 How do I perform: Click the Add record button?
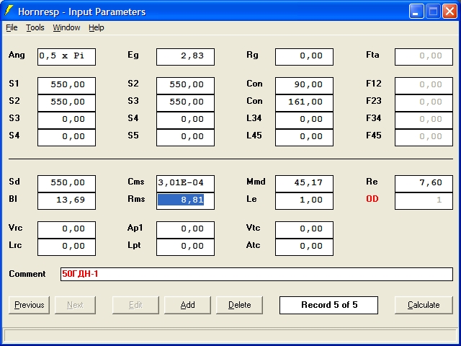point(187,305)
